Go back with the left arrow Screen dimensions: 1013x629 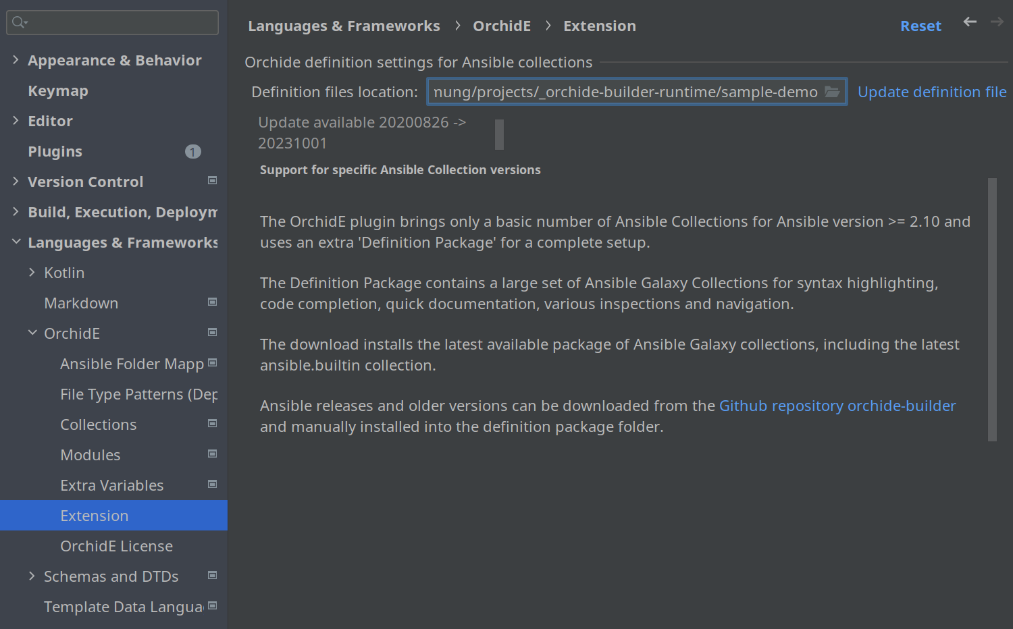[970, 22]
